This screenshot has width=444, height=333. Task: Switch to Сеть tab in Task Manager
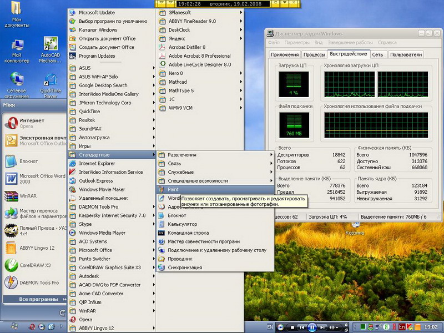click(x=377, y=54)
